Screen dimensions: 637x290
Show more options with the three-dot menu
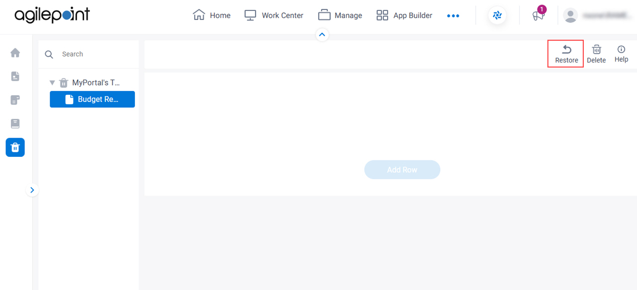tap(453, 16)
